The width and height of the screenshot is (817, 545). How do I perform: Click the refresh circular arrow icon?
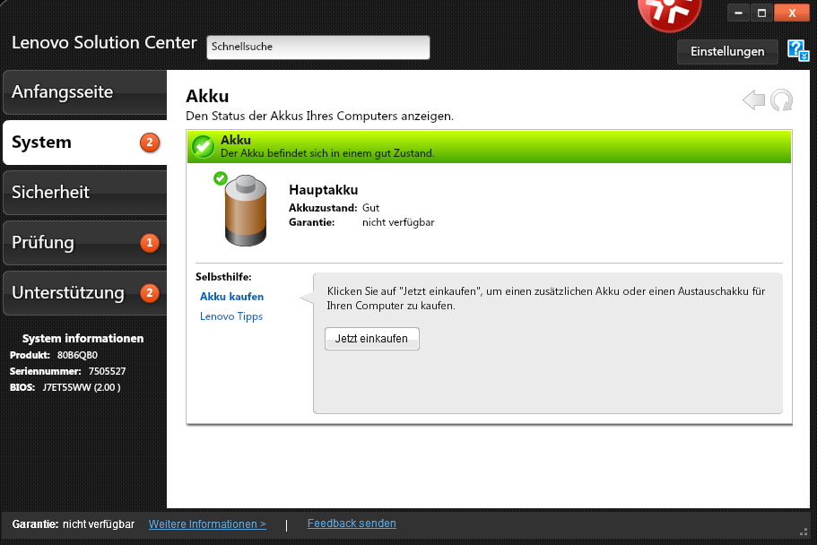tap(781, 100)
